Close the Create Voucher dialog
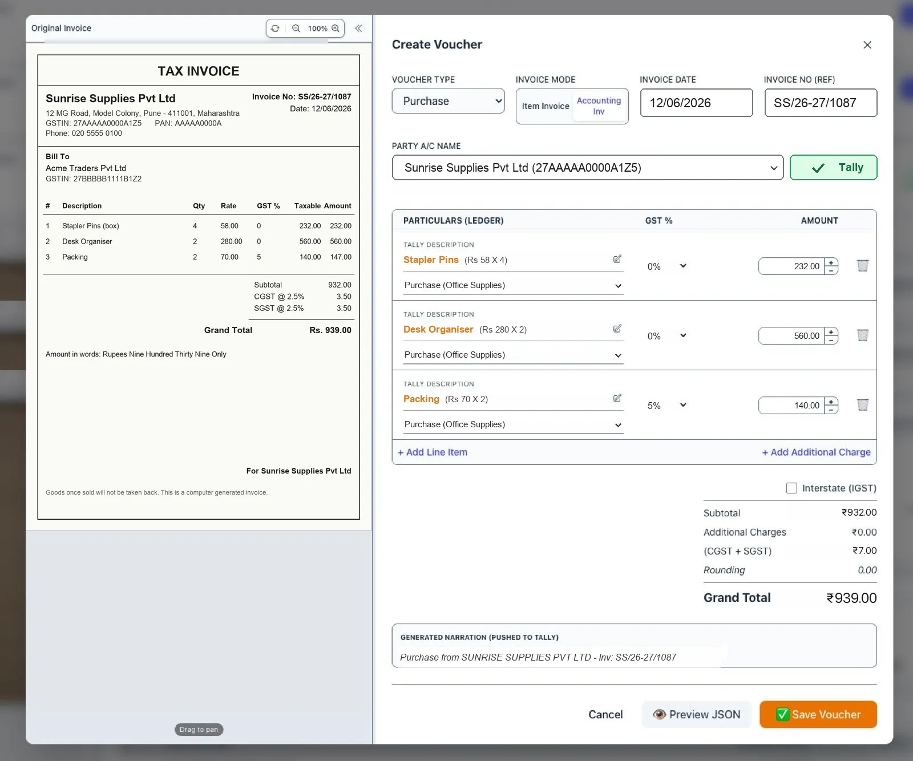The height and width of the screenshot is (761, 913). click(867, 45)
